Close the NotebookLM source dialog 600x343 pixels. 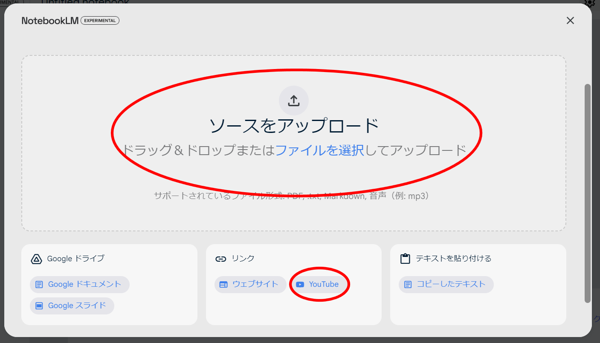[570, 20]
